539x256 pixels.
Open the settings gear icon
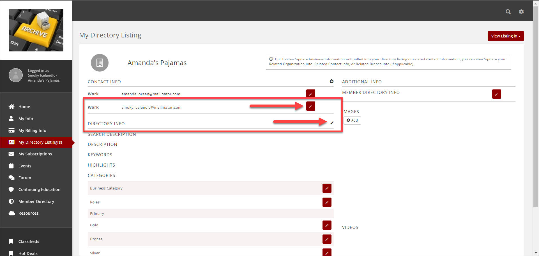click(521, 12)
